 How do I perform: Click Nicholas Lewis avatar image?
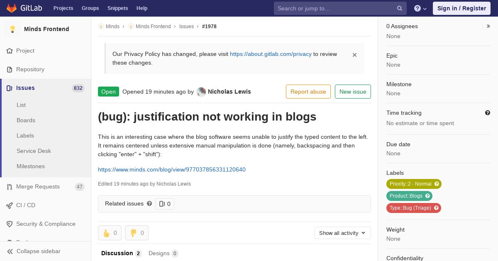pos(201,92)
